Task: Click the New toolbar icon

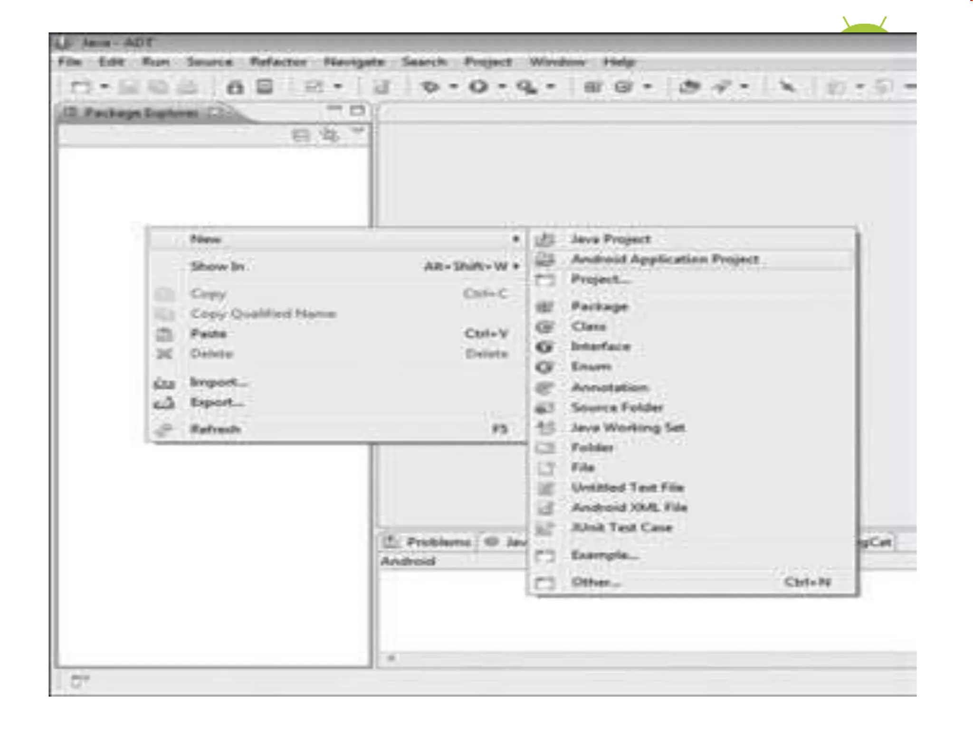Action: (80, 87)
